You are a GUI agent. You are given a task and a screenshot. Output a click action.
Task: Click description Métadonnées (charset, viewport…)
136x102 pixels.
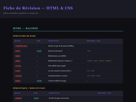click(60, 61)
